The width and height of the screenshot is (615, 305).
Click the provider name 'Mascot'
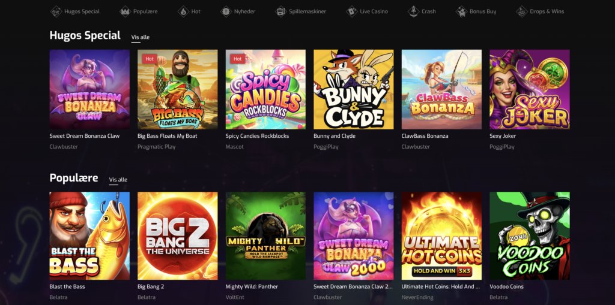[x=235, y=147]
